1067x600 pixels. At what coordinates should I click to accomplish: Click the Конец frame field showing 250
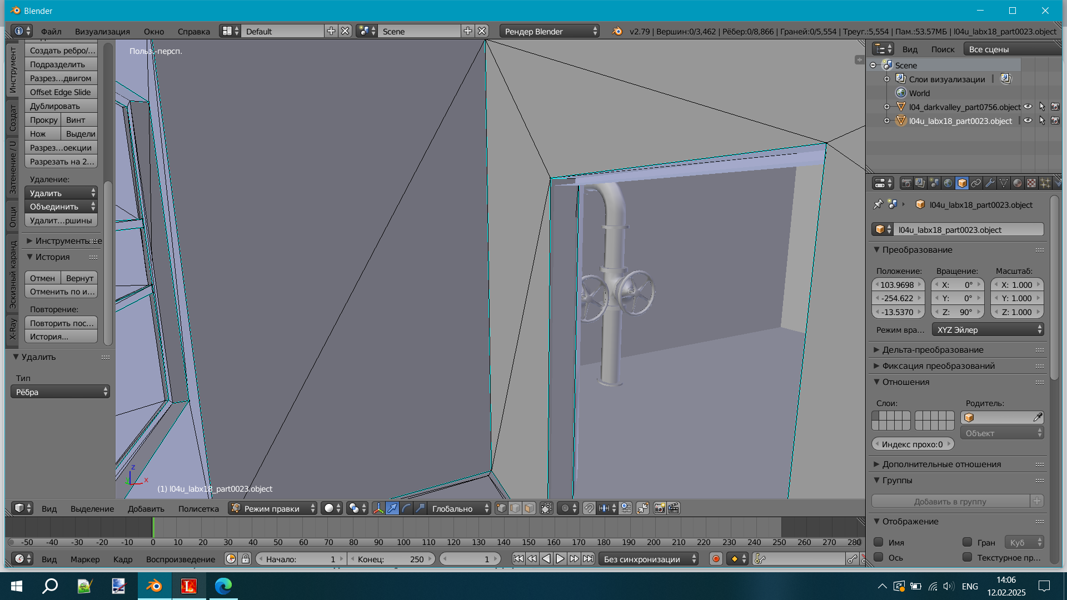pos(392,559)
